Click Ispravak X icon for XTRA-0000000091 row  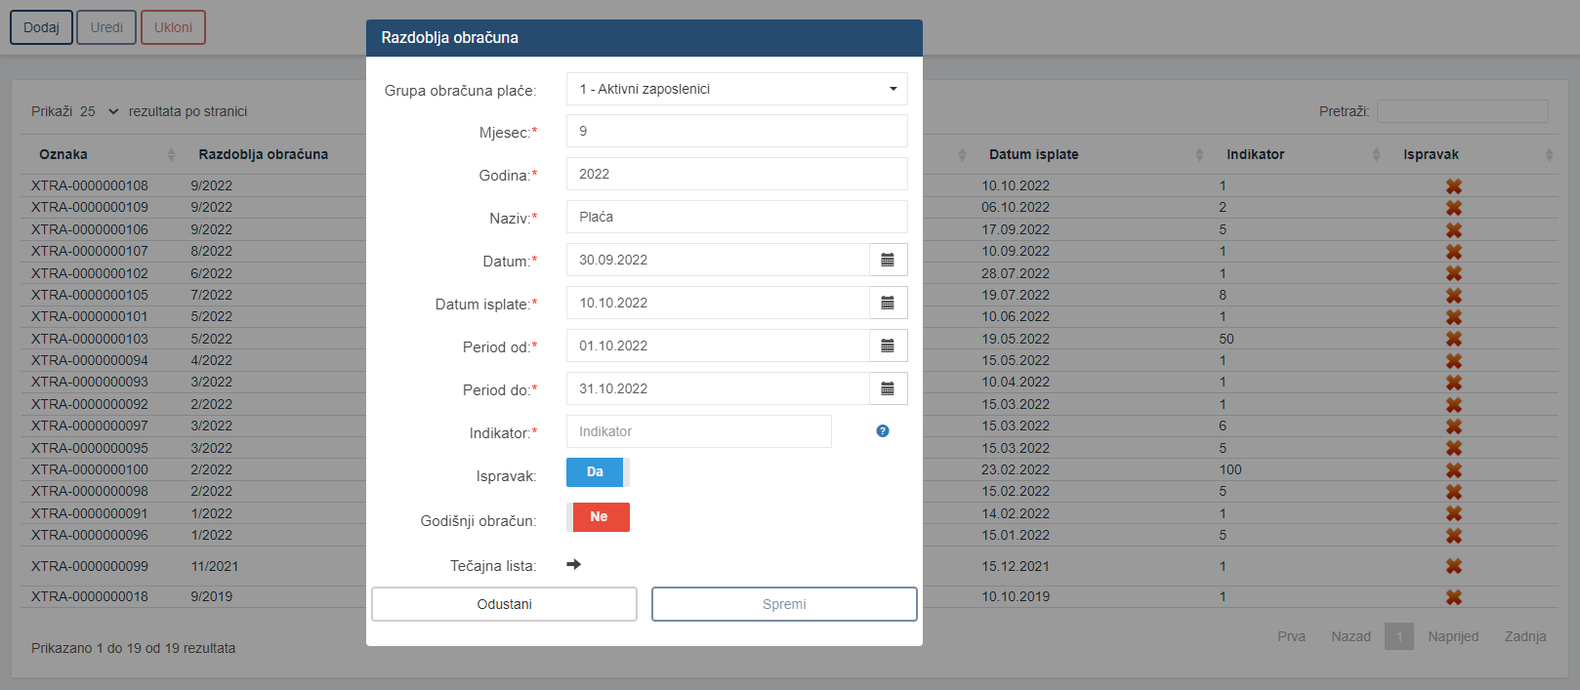pyautogui.click(x=1454, y=513)
